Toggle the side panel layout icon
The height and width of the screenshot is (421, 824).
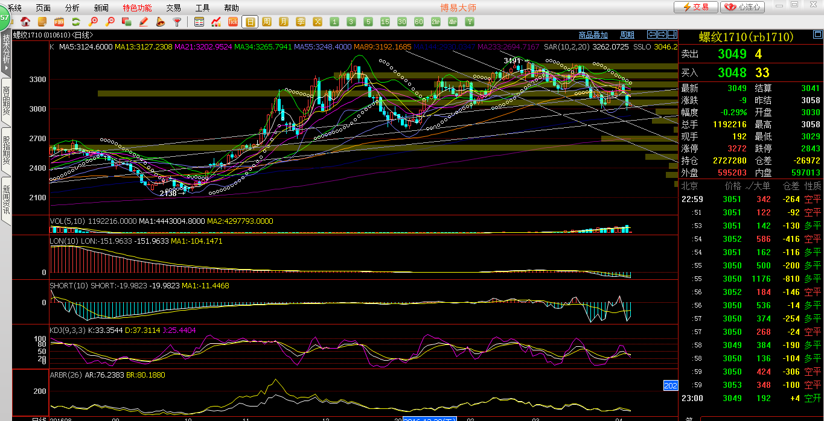[x=672, y=34]
